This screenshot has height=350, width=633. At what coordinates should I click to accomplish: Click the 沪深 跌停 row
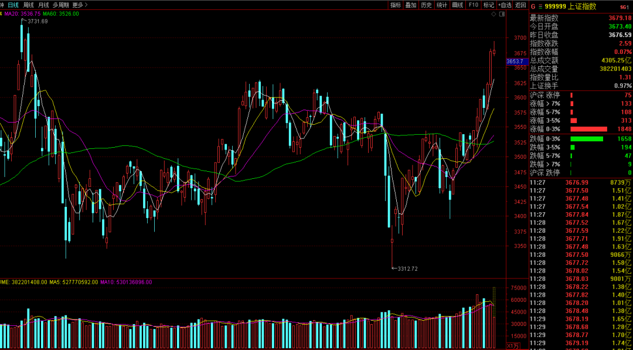click(x=581, y=172)
